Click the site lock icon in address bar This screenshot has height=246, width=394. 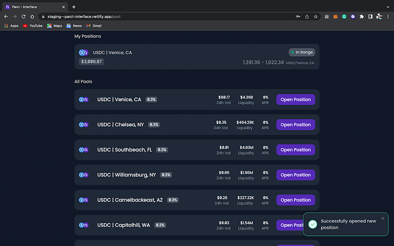(x=43, y=16)
